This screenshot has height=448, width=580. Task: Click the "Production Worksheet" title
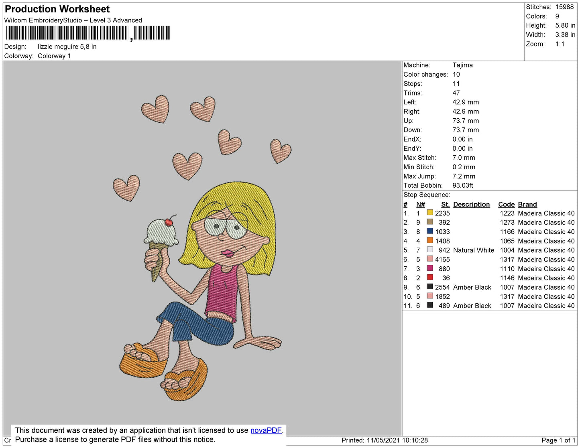coord(57,9)
